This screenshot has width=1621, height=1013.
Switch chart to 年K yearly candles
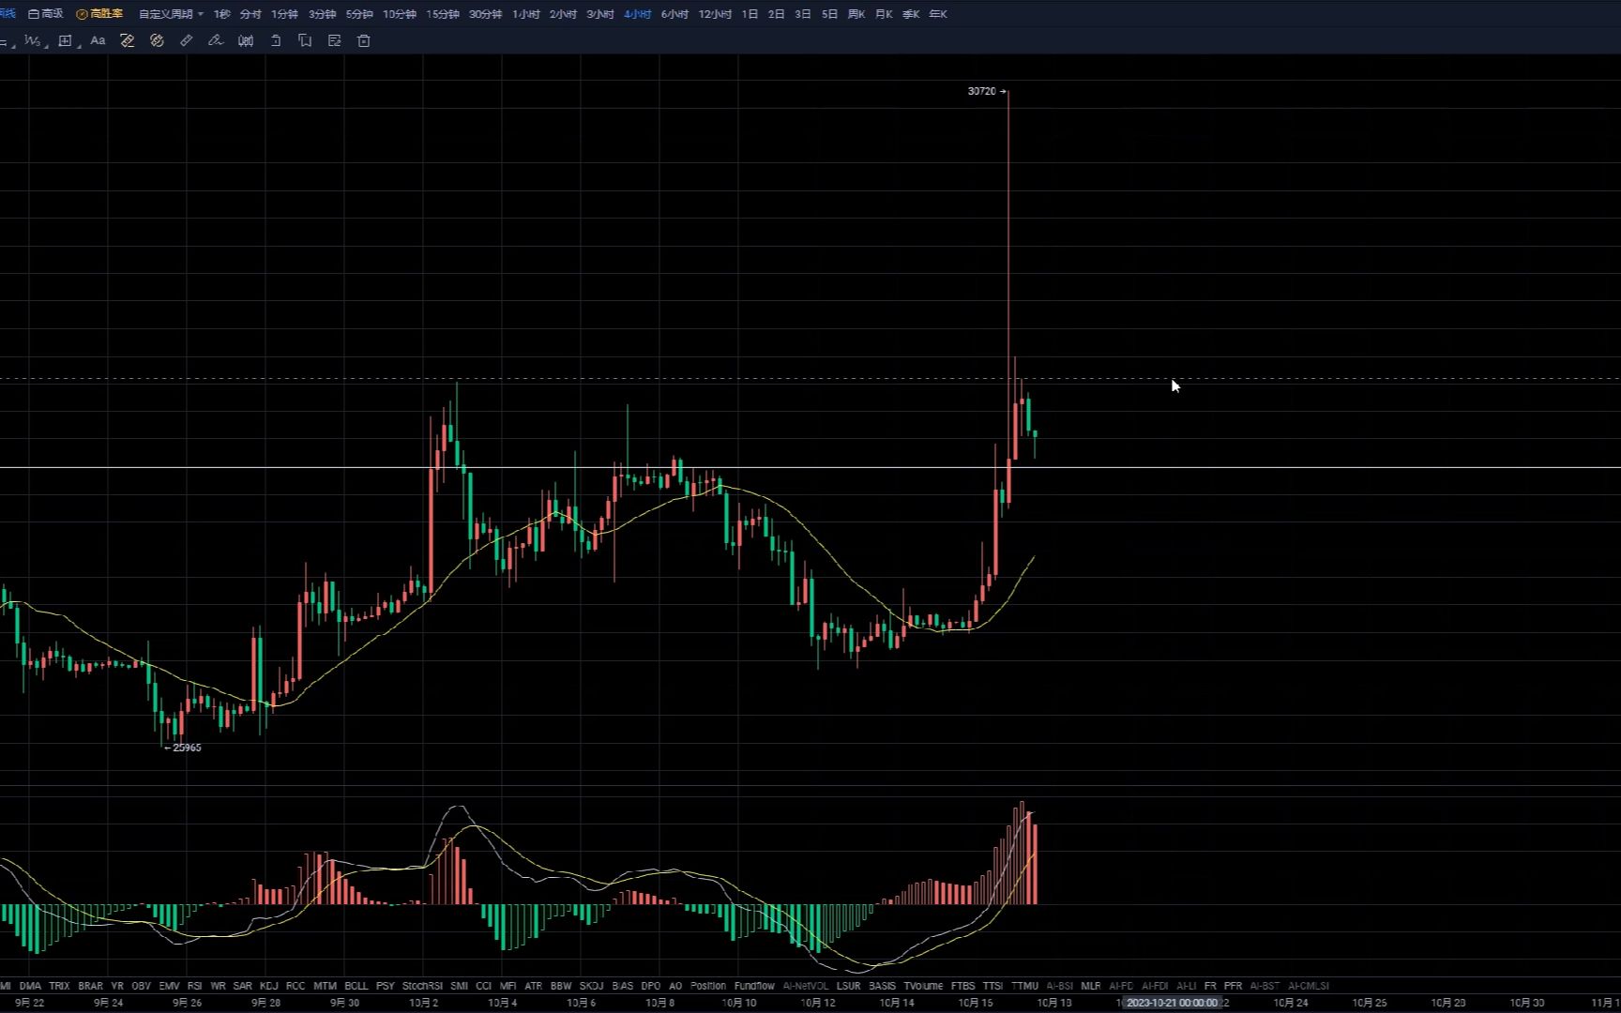click(x=938, y=14)
